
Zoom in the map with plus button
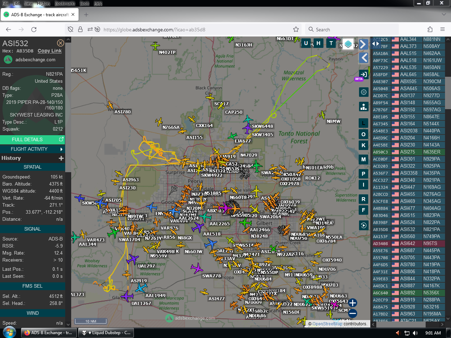(x=352, y=302)
